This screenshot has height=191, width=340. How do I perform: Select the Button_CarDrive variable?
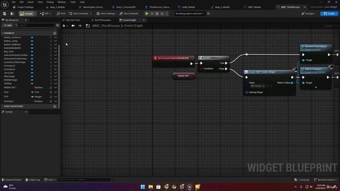pos(12,38)
